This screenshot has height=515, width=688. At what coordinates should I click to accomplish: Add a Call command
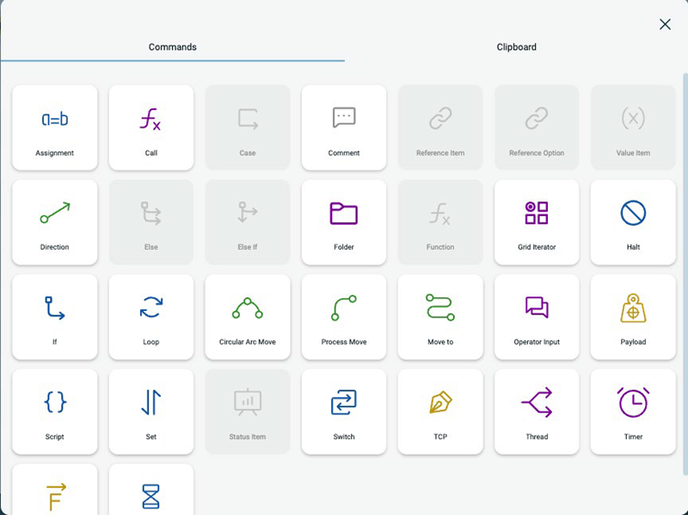pos(151,127)
